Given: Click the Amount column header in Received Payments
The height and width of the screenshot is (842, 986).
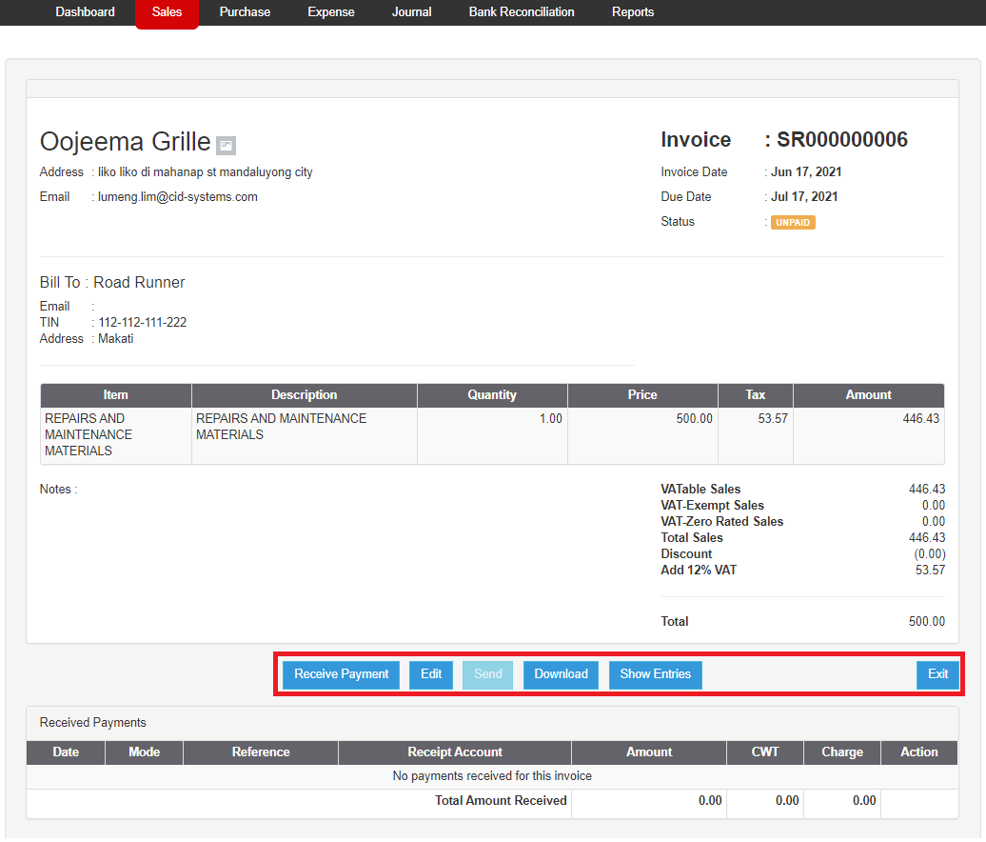Looking at the screenshot, I should coord(648,752).
